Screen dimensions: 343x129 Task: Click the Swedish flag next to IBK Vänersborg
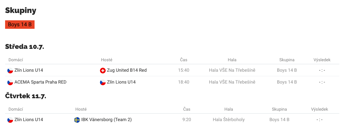coord(77,120)
